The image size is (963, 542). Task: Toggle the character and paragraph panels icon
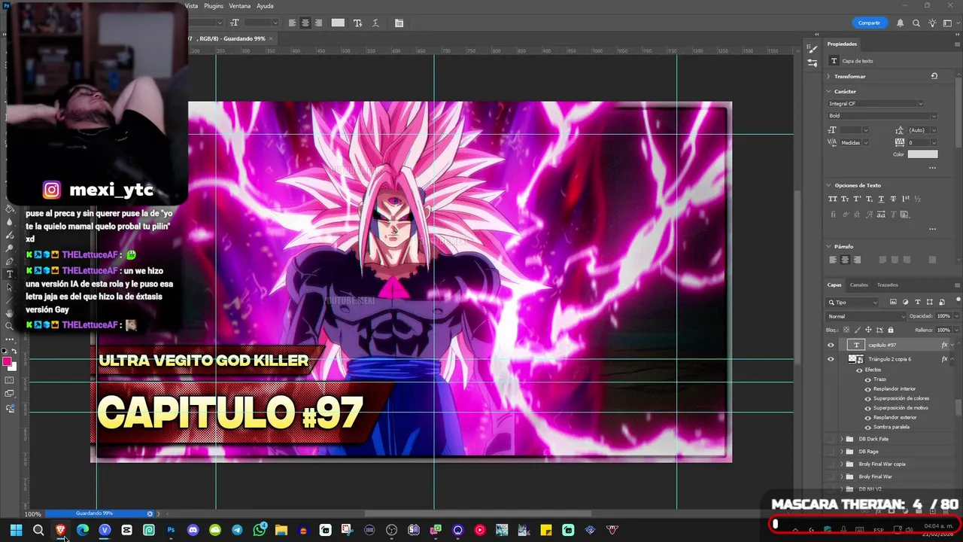[x=399, y=23]
